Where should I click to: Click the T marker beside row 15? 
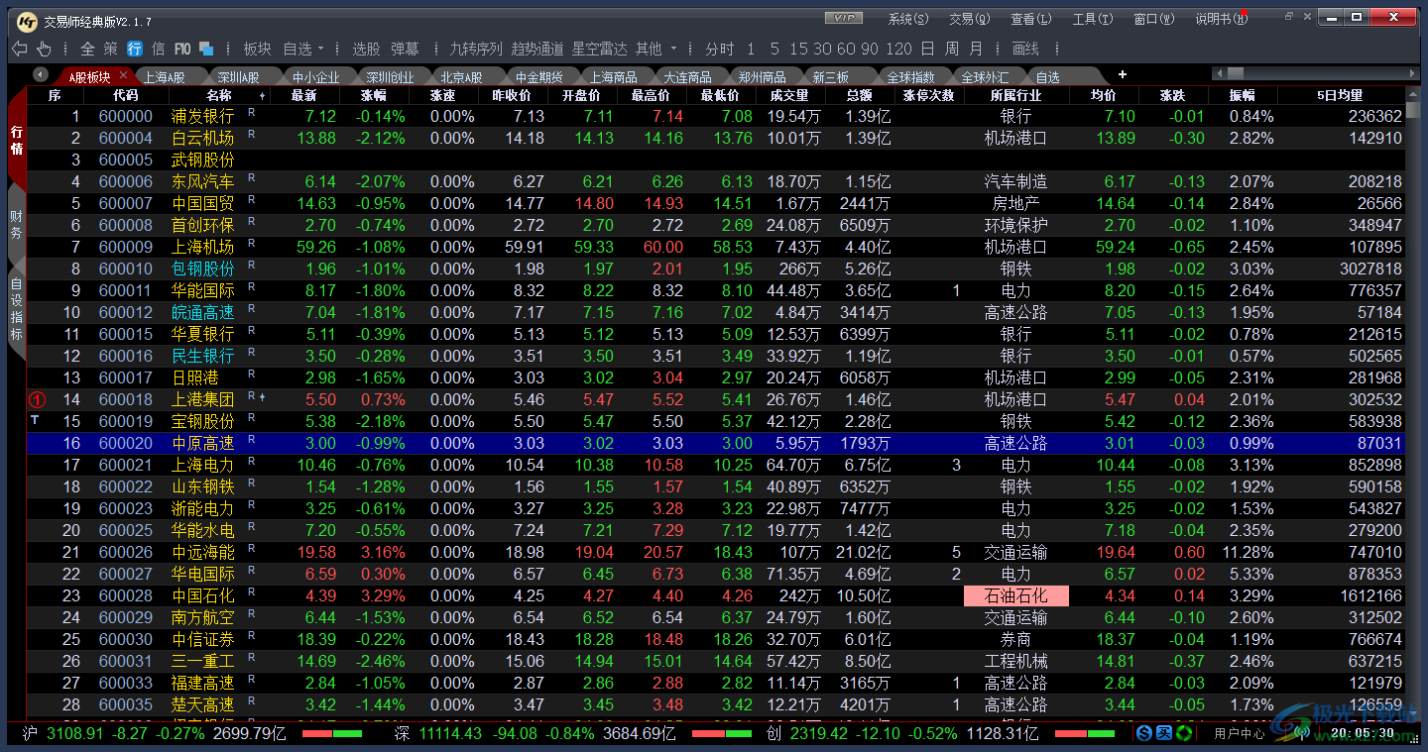pos(35,420)
